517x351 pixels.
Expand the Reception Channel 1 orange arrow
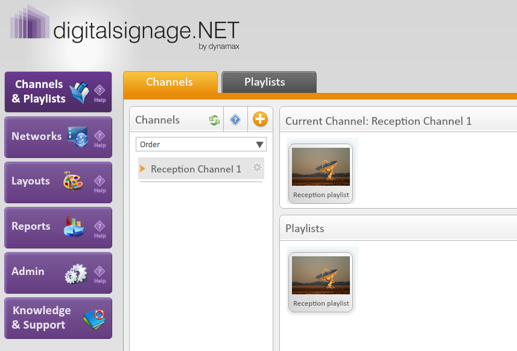pyautogui.click(x=142, y=169)
